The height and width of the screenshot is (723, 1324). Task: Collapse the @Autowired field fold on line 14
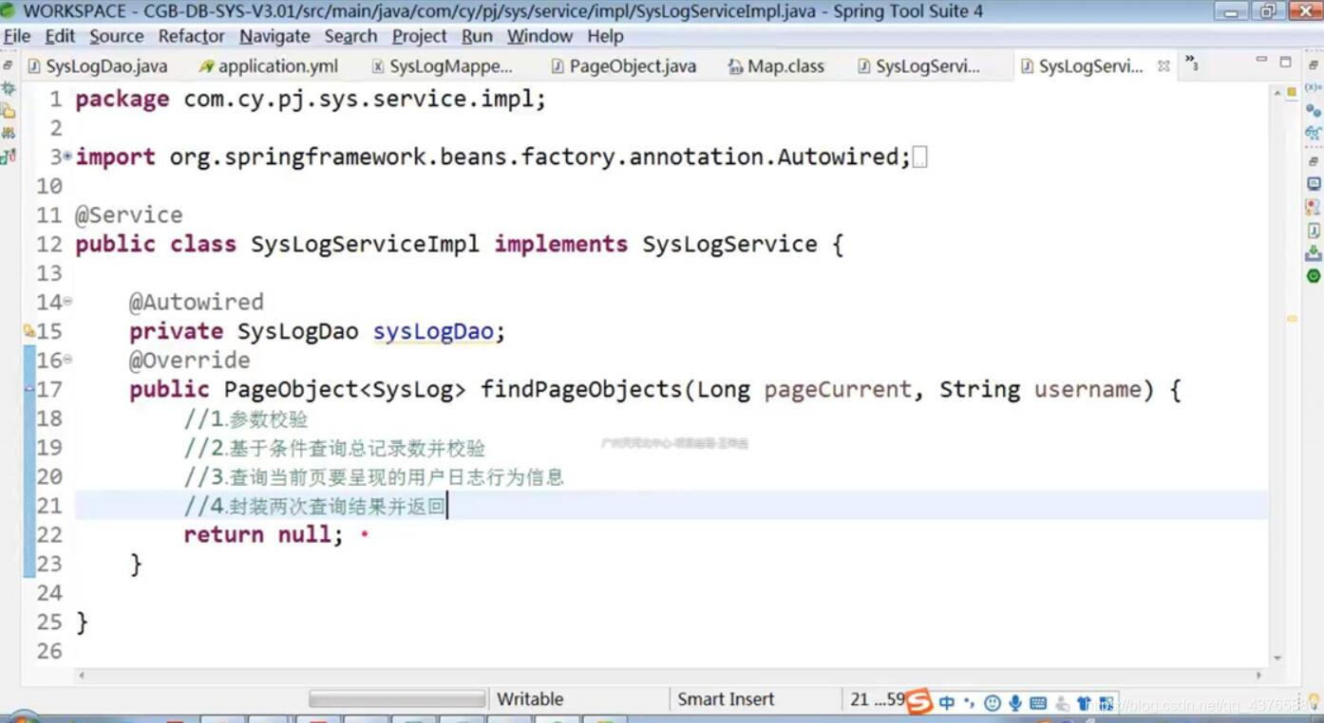(x=67, y=303)
